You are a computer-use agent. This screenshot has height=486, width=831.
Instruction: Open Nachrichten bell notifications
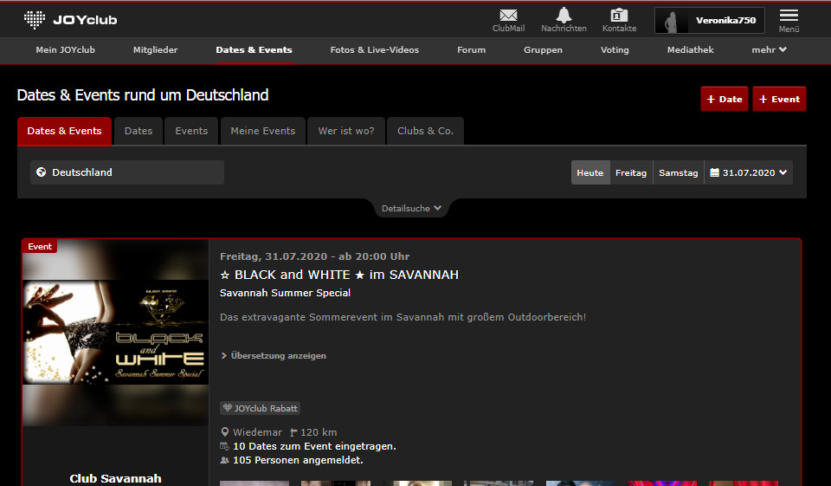(564, 16)
